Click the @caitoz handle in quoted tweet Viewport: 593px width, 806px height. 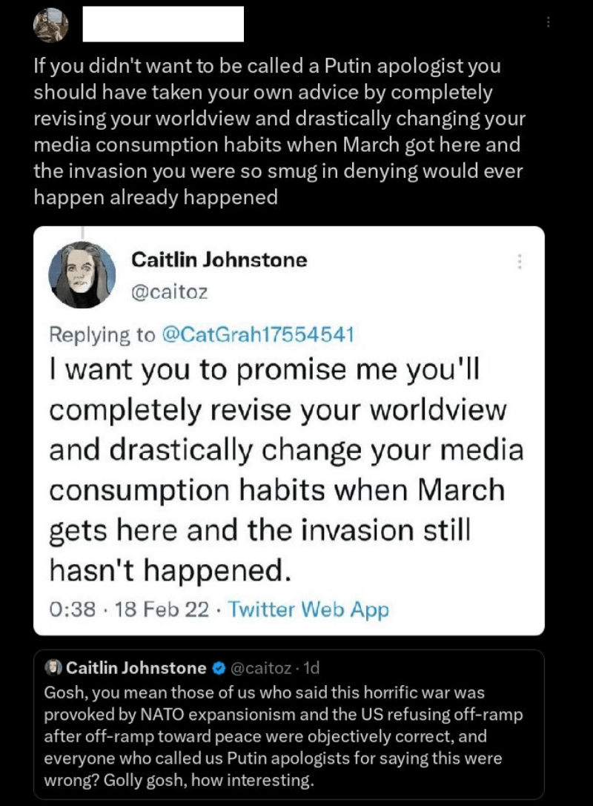coord(262,668)
